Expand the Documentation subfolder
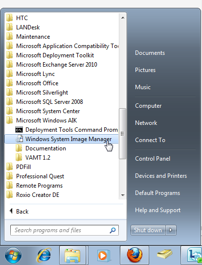The image size is (202, 265). click(x=62, y=148)
